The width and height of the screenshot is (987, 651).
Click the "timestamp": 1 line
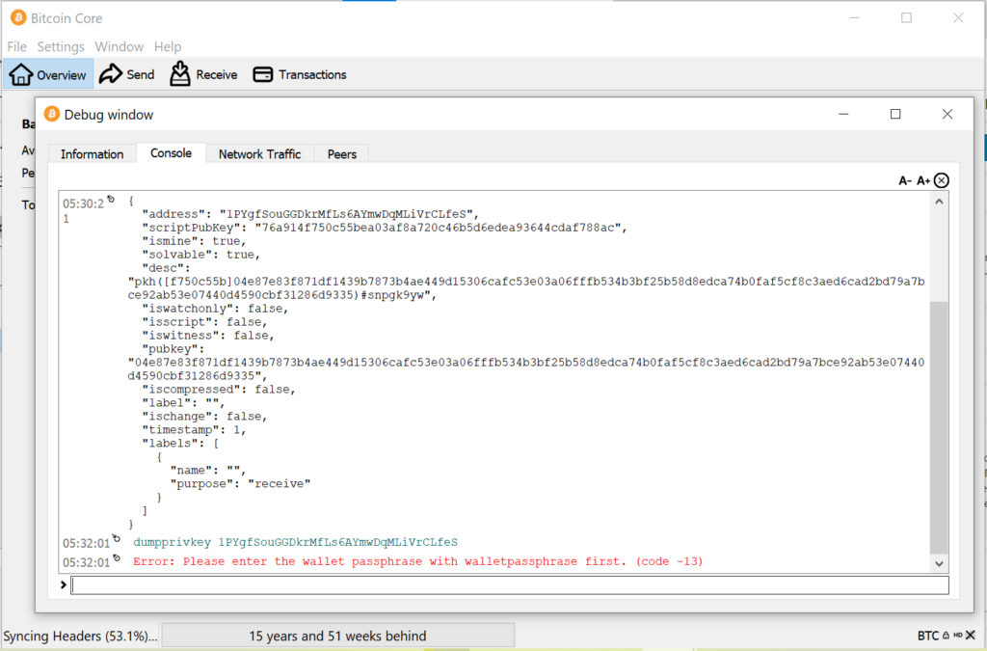194,430
